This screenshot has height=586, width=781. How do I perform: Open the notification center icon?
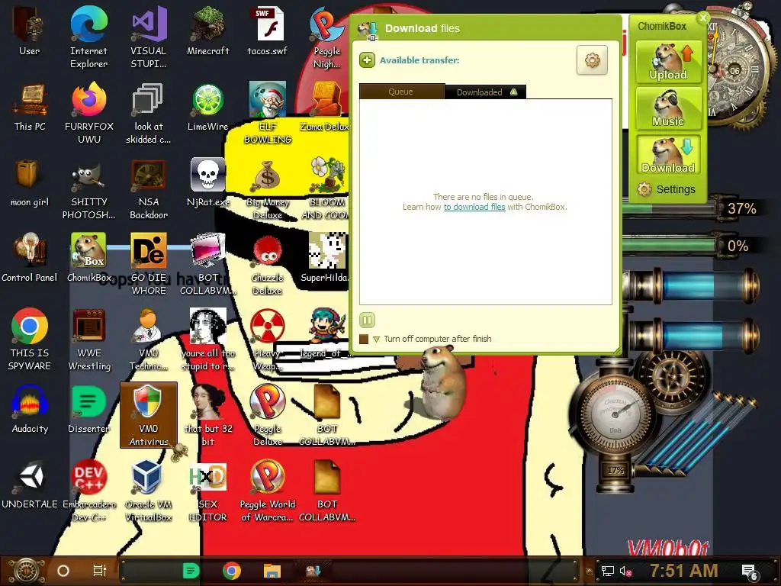(750, 572)
